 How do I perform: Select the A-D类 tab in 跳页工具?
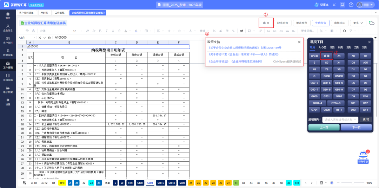tap(323, 47)
